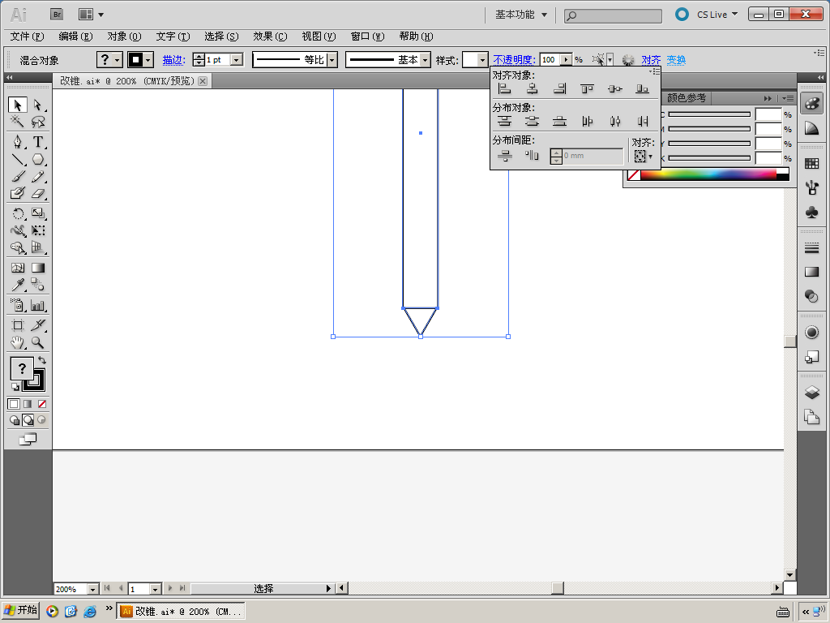Activate the Scale tool
This screenshot has width=830, height=623.
tap(37, 213)
